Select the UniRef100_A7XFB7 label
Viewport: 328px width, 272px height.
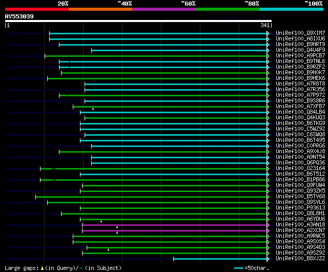click(x=300, y=107)
